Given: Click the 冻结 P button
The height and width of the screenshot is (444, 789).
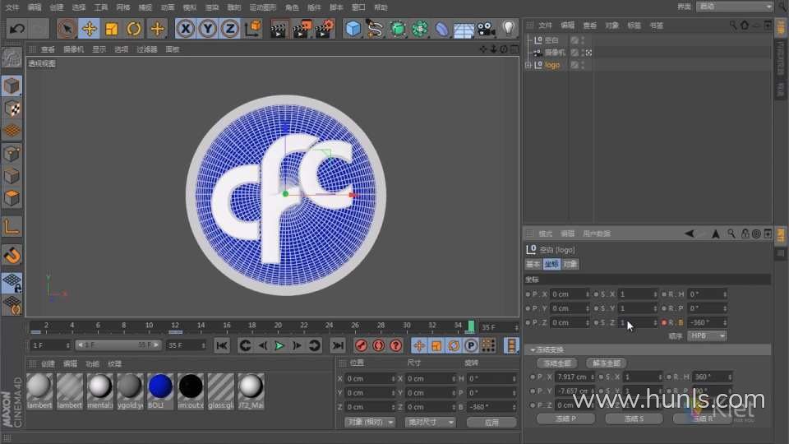Looking at the screenshot, I should (x=566, y=419).
